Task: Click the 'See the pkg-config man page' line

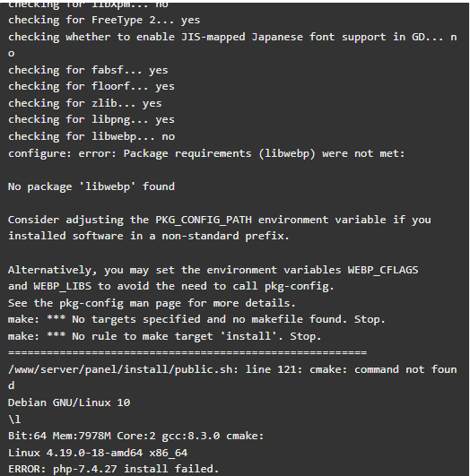Action: click(x=152, y=303)
